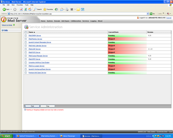Click the Stop loading icon
Screen dimensions: 173x138
tap(21, 9)
